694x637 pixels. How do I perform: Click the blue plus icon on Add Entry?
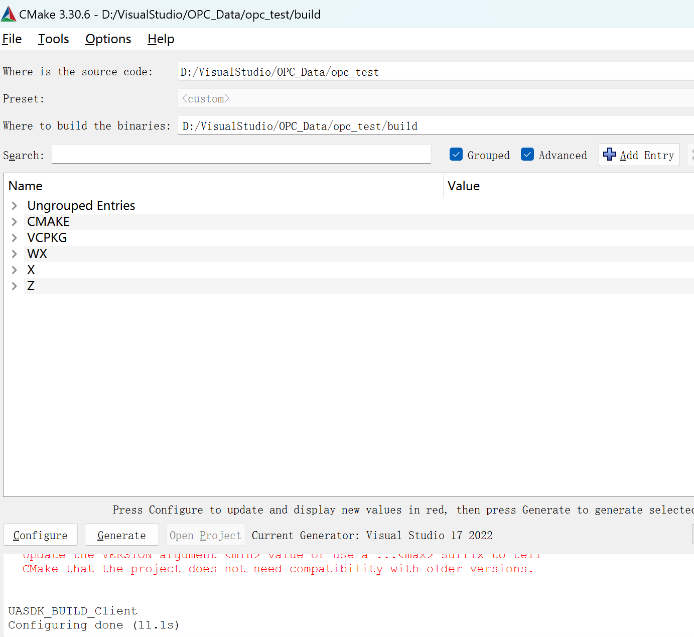pyautogui.click(x=610, y=155)
